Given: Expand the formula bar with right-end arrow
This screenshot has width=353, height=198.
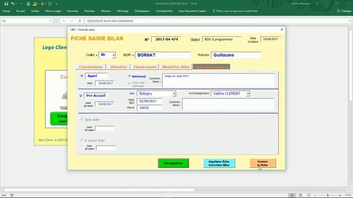Looking at the screenshot, I should (350, 21).
